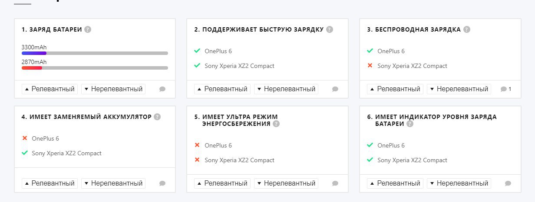The height and width of the screenshot is (202, 535).
Task: Mark заменяемый аккумулятор as Нерелевантный
Action: click(x=113, y=183)
